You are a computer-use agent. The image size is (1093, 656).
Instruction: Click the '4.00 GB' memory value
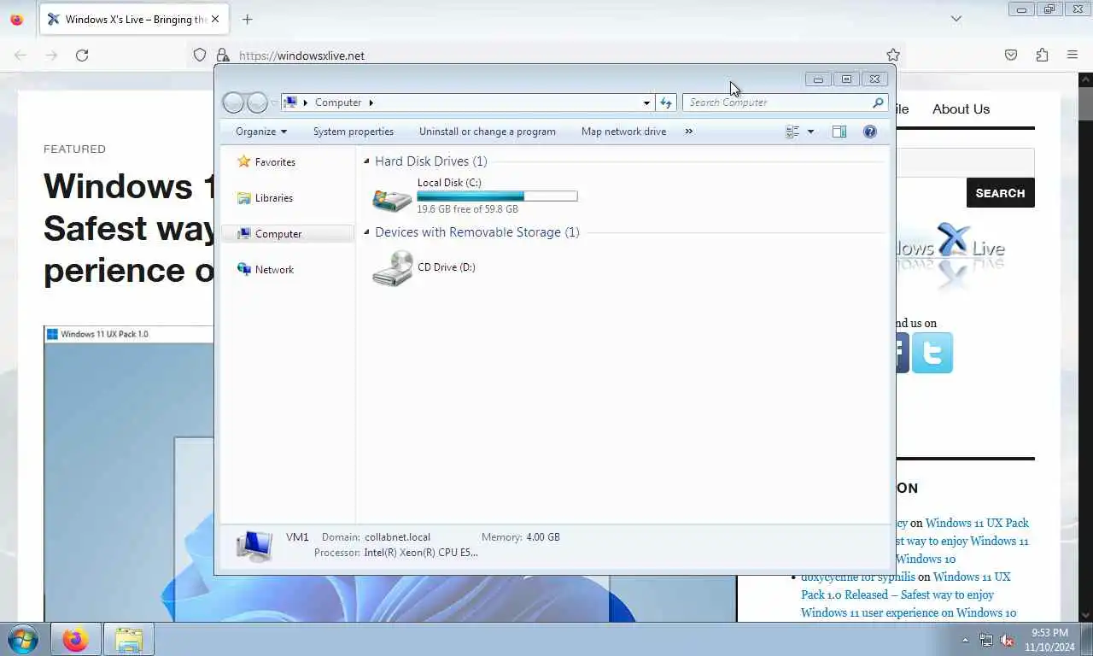(543, 537)
